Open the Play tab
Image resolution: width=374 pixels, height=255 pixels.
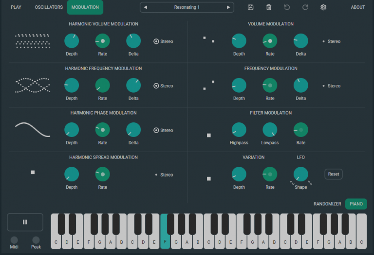coord(16,7)
